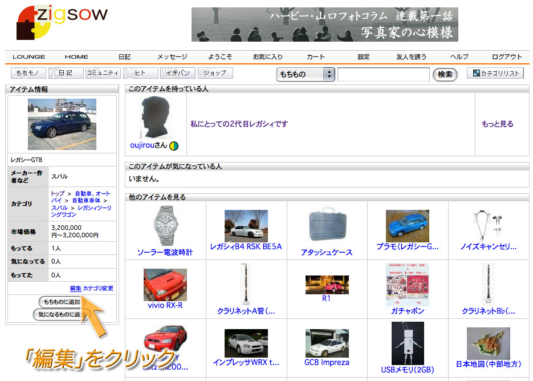
Task: Open 日本地図(中部地方) item link
Action: coord(488,364)
